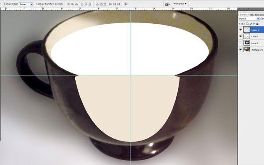Click the Align top edges icon
This screenshot has width=264, height=165.
(x=69, y=4)
